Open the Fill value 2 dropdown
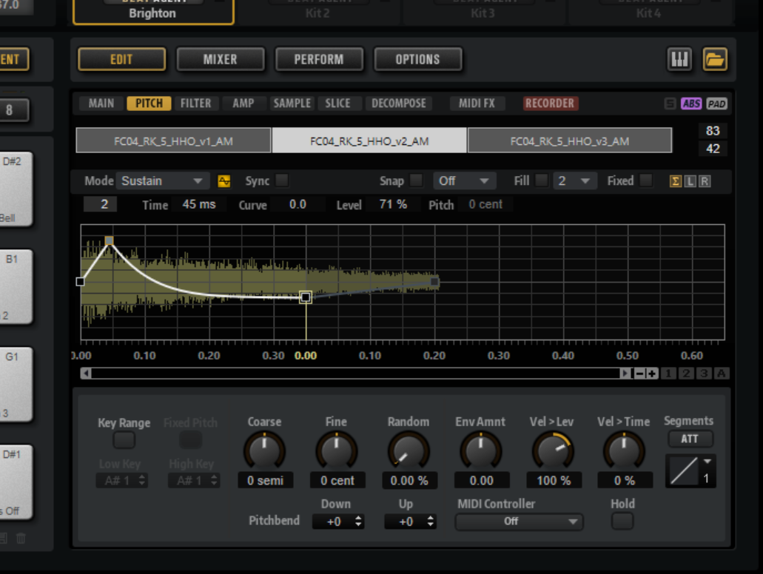Viewport: 763px width, 574px height. 574,181
